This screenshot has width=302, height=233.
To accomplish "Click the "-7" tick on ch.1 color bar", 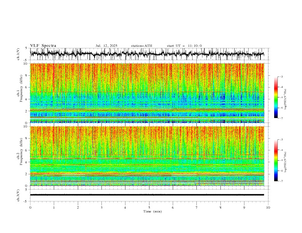I will coord(281,118).
